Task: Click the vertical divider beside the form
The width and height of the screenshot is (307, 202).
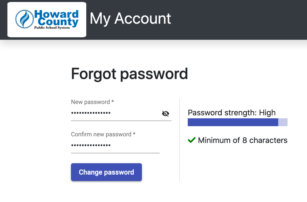Action: pos(180,140)
